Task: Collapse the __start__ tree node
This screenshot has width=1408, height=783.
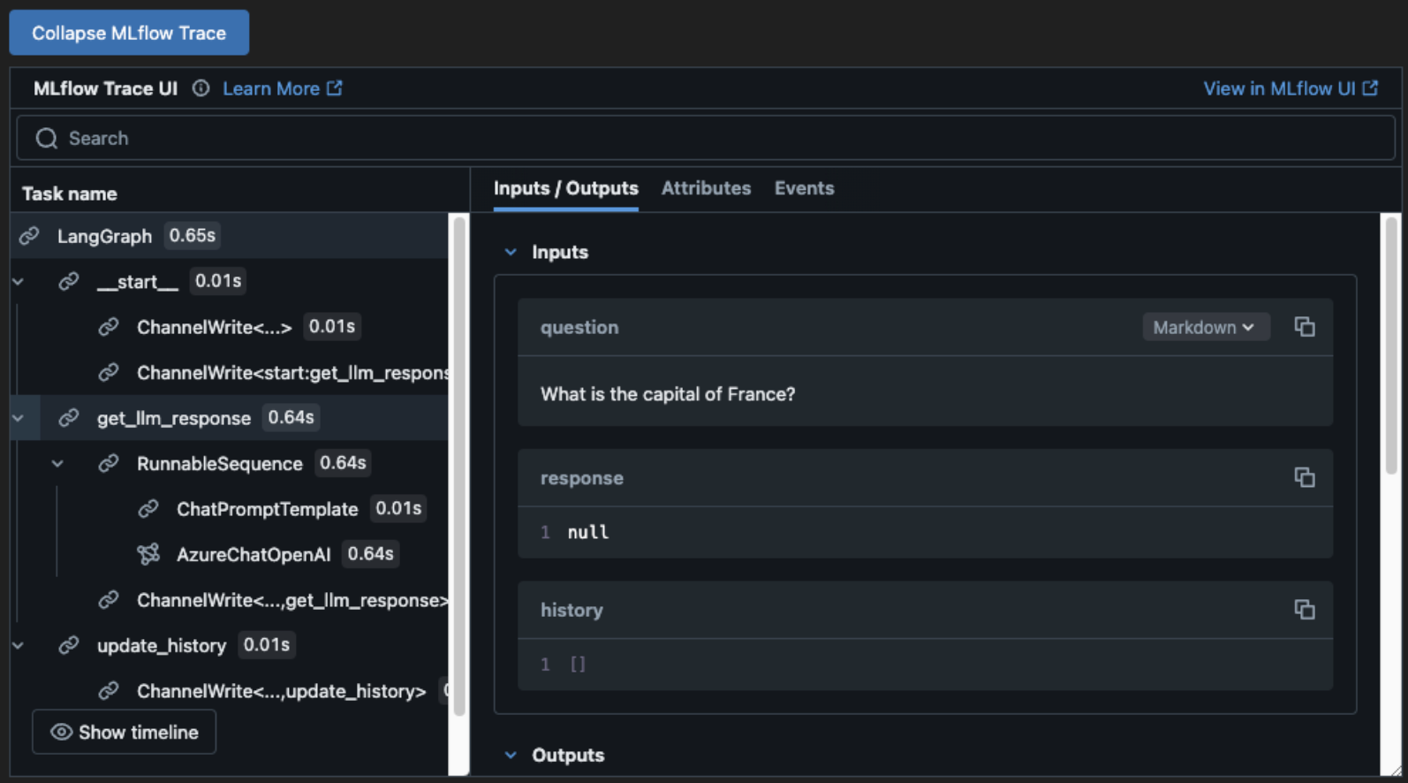Action: [x=19, y=282]
